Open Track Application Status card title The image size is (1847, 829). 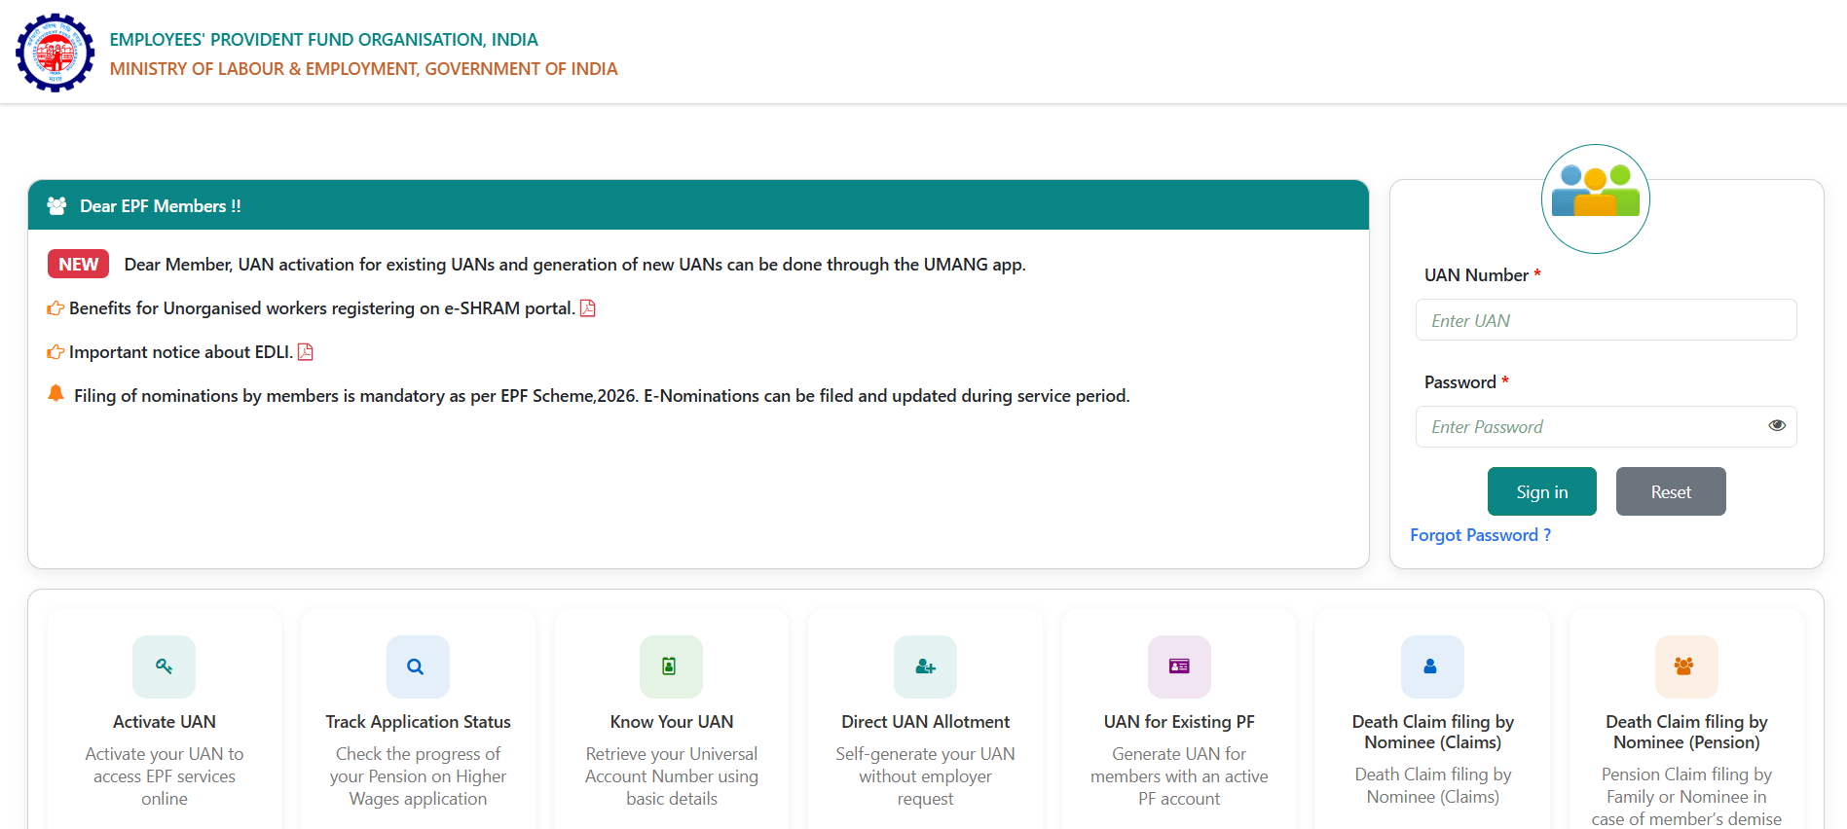[418, 722]
